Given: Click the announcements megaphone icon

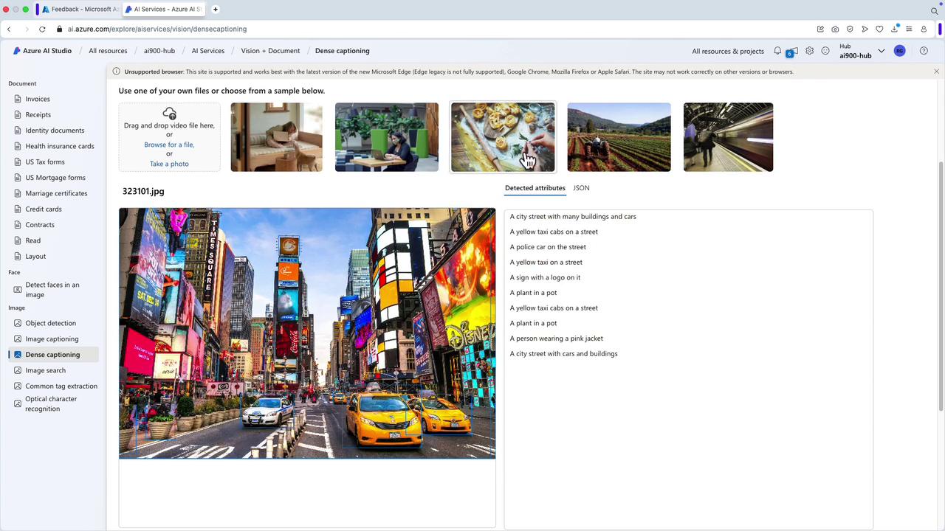Looking at the screenshot, I should [792, 52].
